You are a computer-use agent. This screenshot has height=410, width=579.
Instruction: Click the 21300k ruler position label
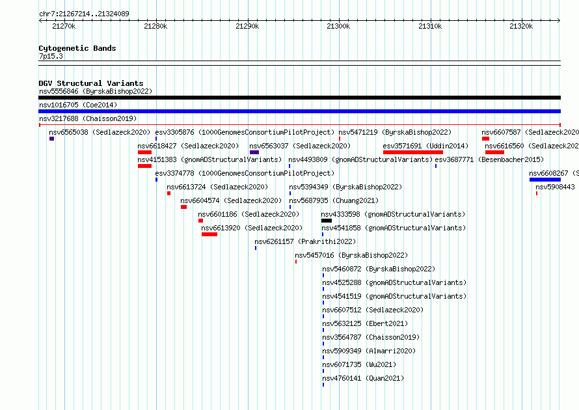click(338, 26)
